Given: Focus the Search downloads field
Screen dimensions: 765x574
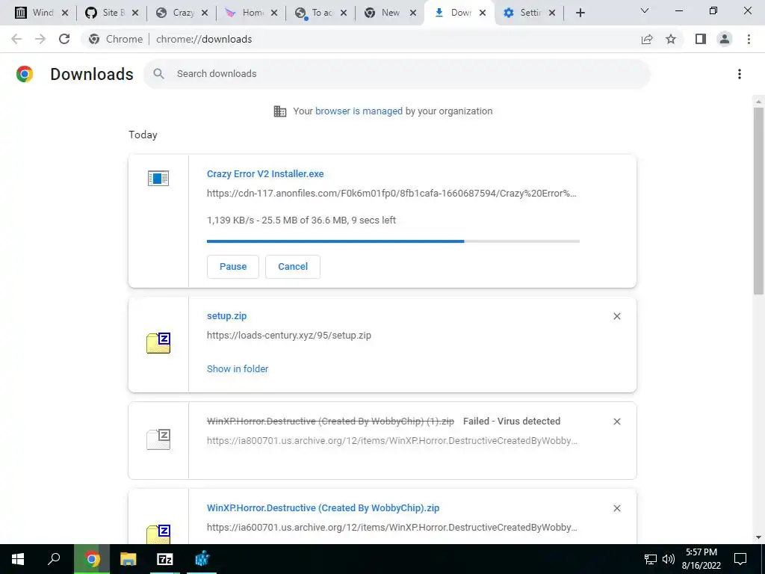Looking at the screenshot, I should pos(397,74).
